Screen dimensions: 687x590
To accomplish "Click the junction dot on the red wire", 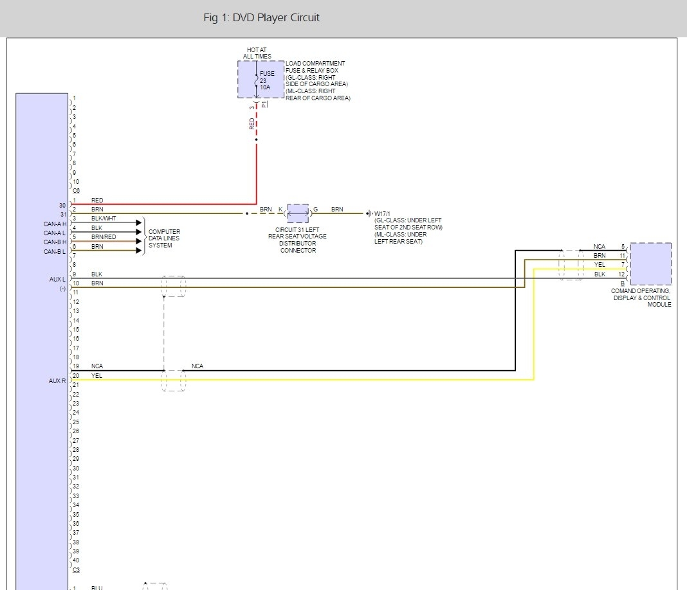I will 256,139.
